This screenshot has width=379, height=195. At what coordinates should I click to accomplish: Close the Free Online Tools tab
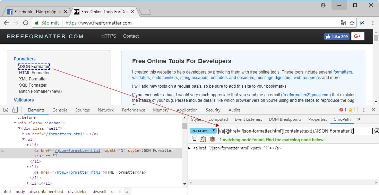[x=132, y=12]
